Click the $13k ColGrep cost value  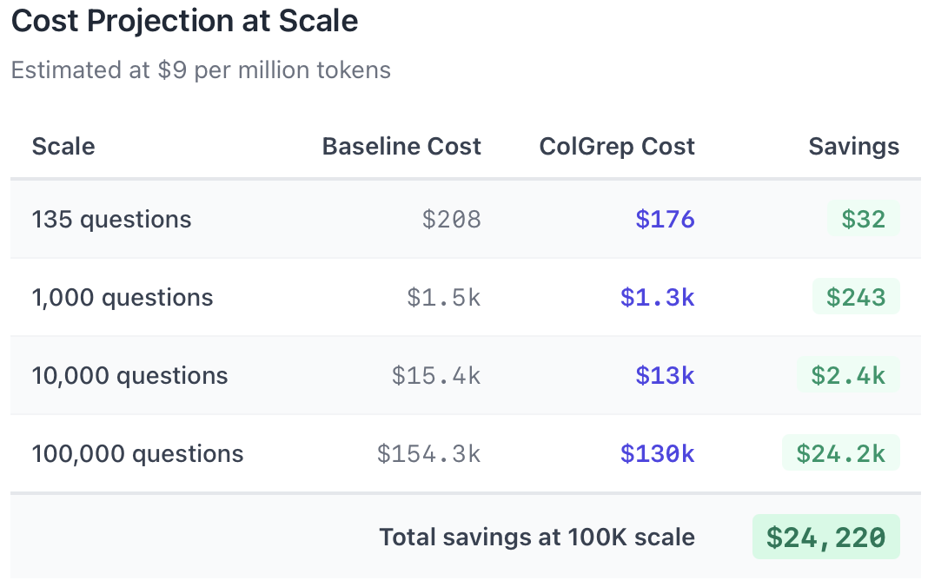pyautogui.click(x=665, y=375)
